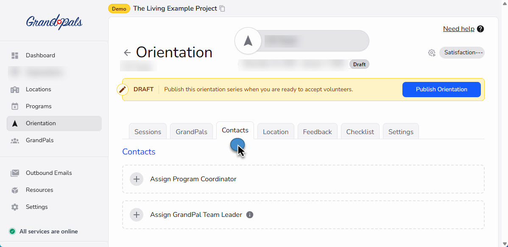Click the Demo badge
Image resolution: width=508 pixels, height=247 pixels.
point(119,9)
